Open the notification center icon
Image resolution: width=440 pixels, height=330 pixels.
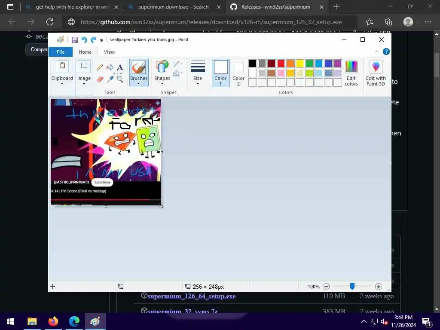pyautogui.click(x=426, y=321)
